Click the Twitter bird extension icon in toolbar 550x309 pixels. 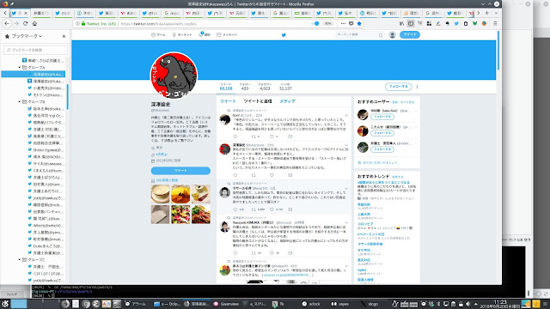(456, 23)
